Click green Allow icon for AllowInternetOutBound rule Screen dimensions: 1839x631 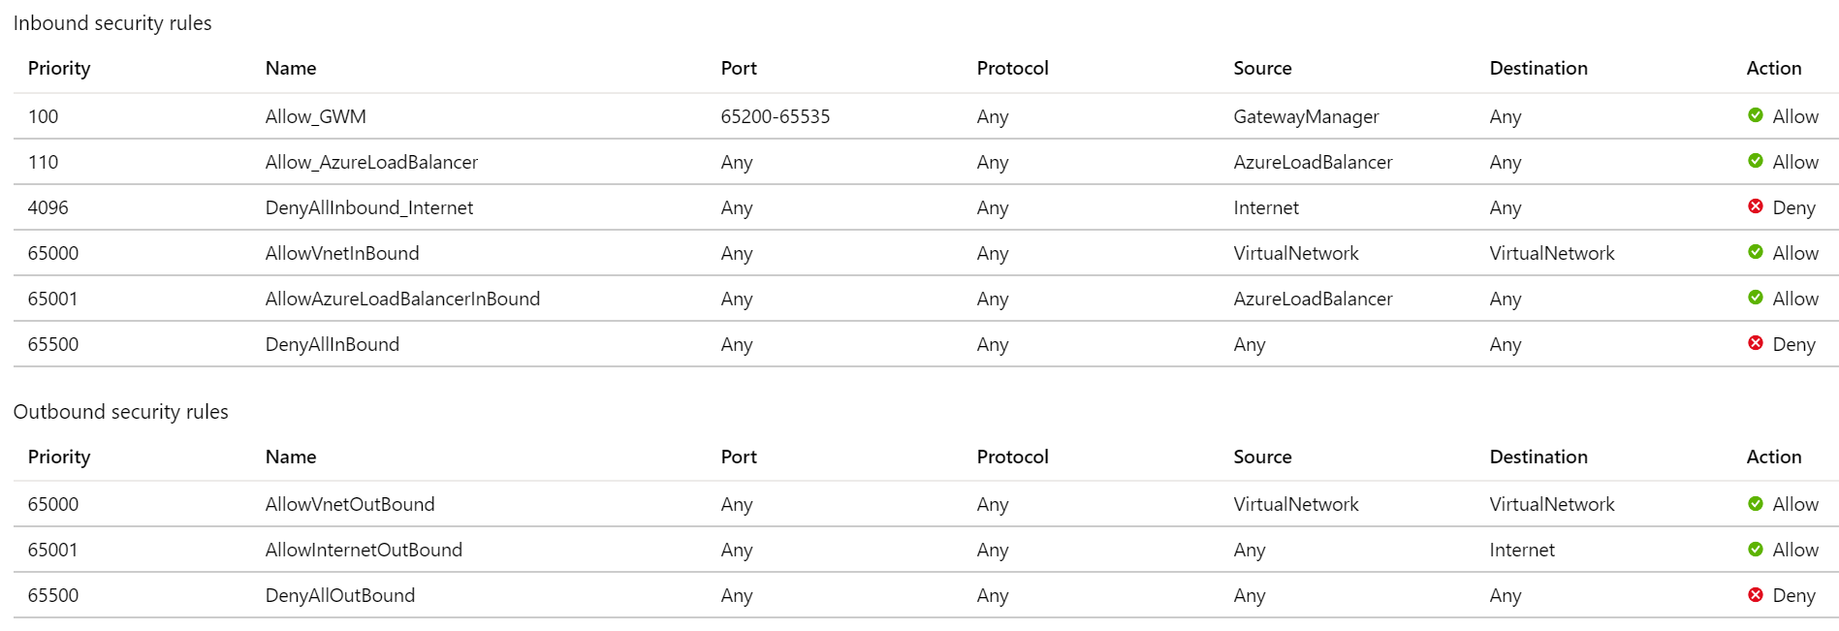(x=1755, y=550)
